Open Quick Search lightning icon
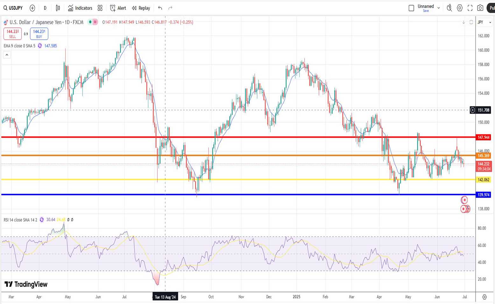 449,8
